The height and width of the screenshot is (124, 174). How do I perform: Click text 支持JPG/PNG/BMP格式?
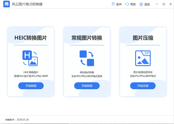(143, 76)
